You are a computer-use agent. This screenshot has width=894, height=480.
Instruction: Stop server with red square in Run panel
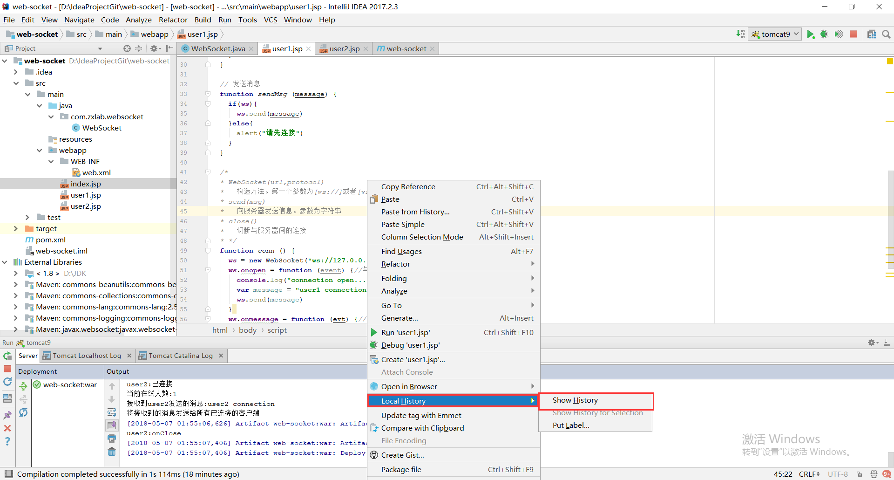(x=7, y=369)
